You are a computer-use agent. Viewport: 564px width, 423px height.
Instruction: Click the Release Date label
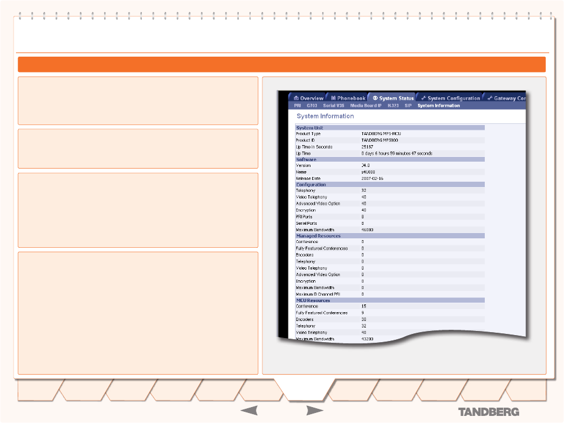click(308, 179)
